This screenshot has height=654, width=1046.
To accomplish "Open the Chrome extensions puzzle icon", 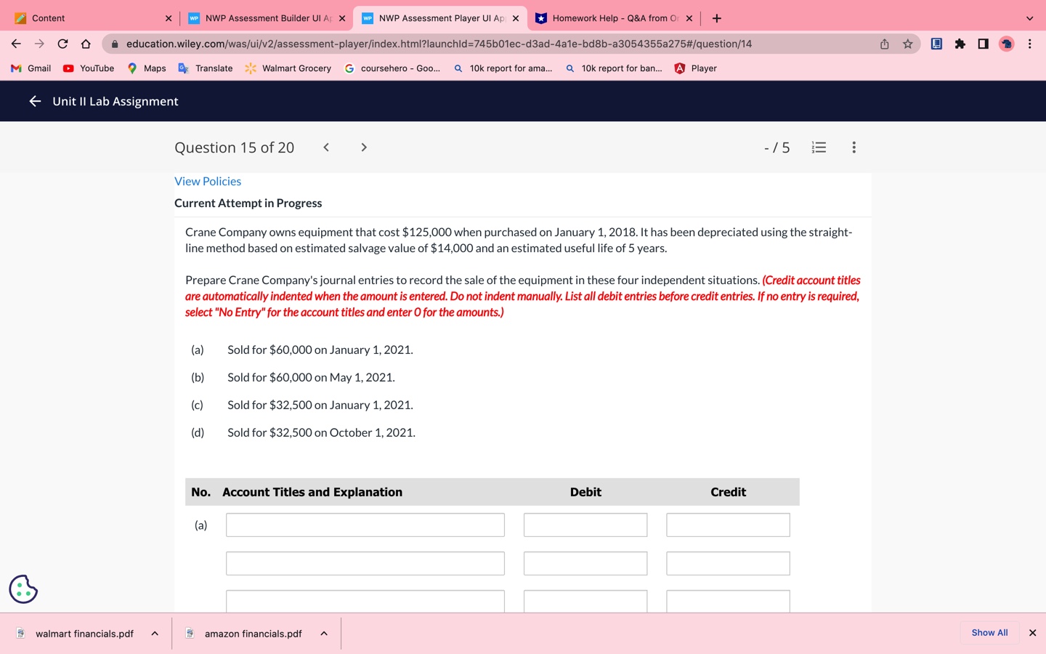I will 960,44.
